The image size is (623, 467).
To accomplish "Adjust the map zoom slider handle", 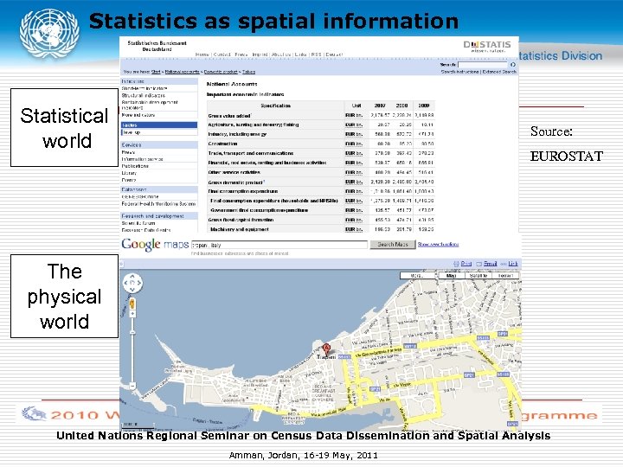I will pos(132,332).
